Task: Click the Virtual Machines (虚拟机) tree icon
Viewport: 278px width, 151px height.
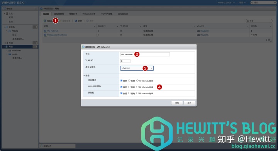Action: pos(7,27)
